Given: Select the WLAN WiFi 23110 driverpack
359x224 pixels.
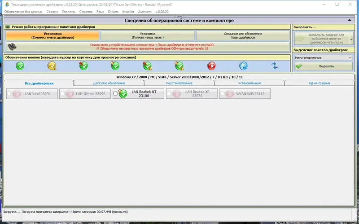Looking at the screenshot, I should 245,94.
